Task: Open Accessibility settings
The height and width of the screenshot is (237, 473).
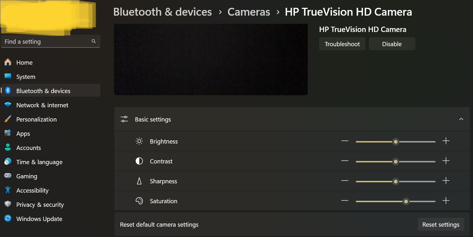Action: pyautogui.click(x=51, y=190)
